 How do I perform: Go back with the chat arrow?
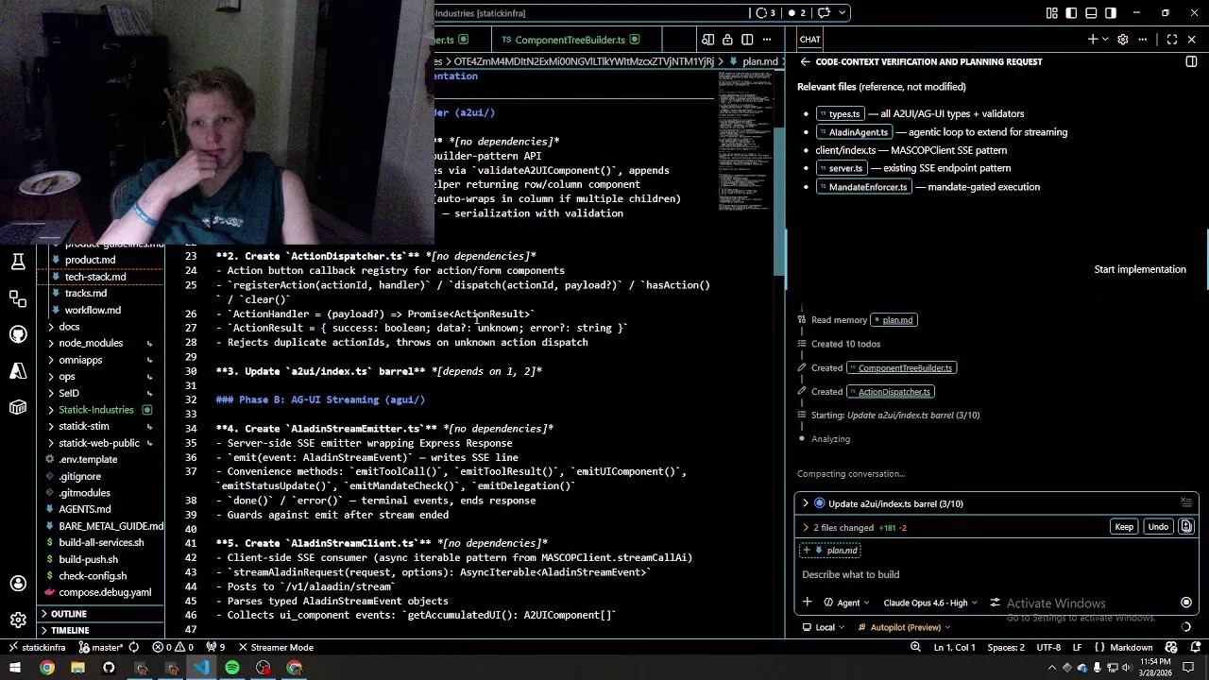(805, 61)
